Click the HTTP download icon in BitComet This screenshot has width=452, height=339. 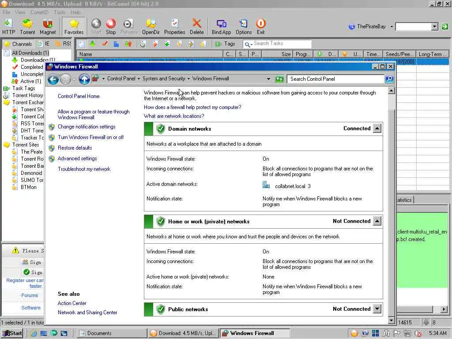8,26
